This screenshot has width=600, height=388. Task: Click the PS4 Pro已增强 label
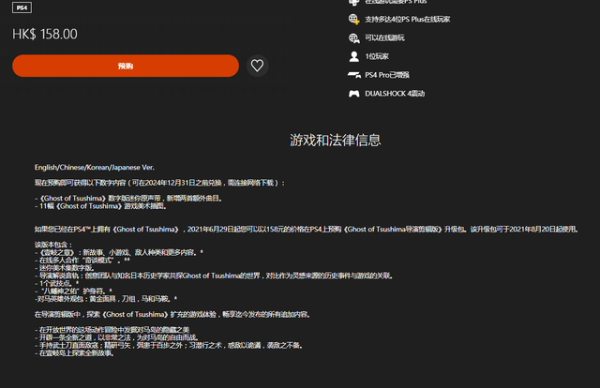coord(387,75)
